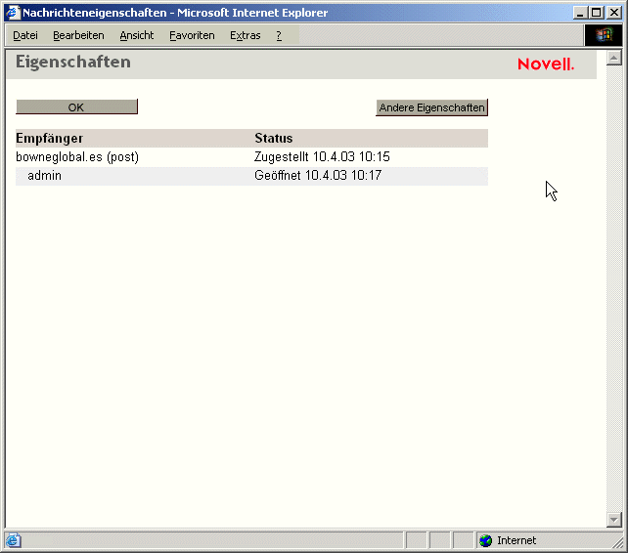
Task: Click the Internet zone label
Action: (516, 540)
